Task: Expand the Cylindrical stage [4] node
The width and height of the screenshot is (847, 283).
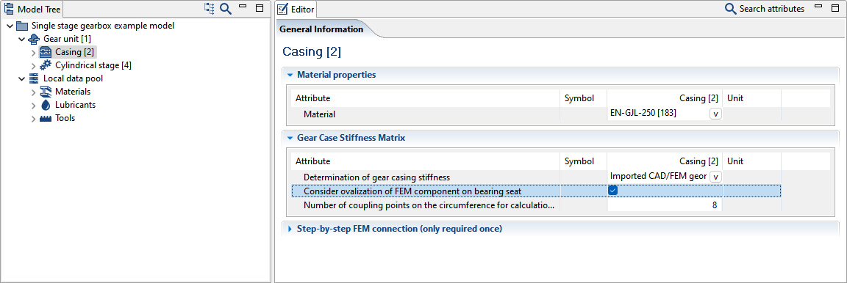Action: [34, 65]
